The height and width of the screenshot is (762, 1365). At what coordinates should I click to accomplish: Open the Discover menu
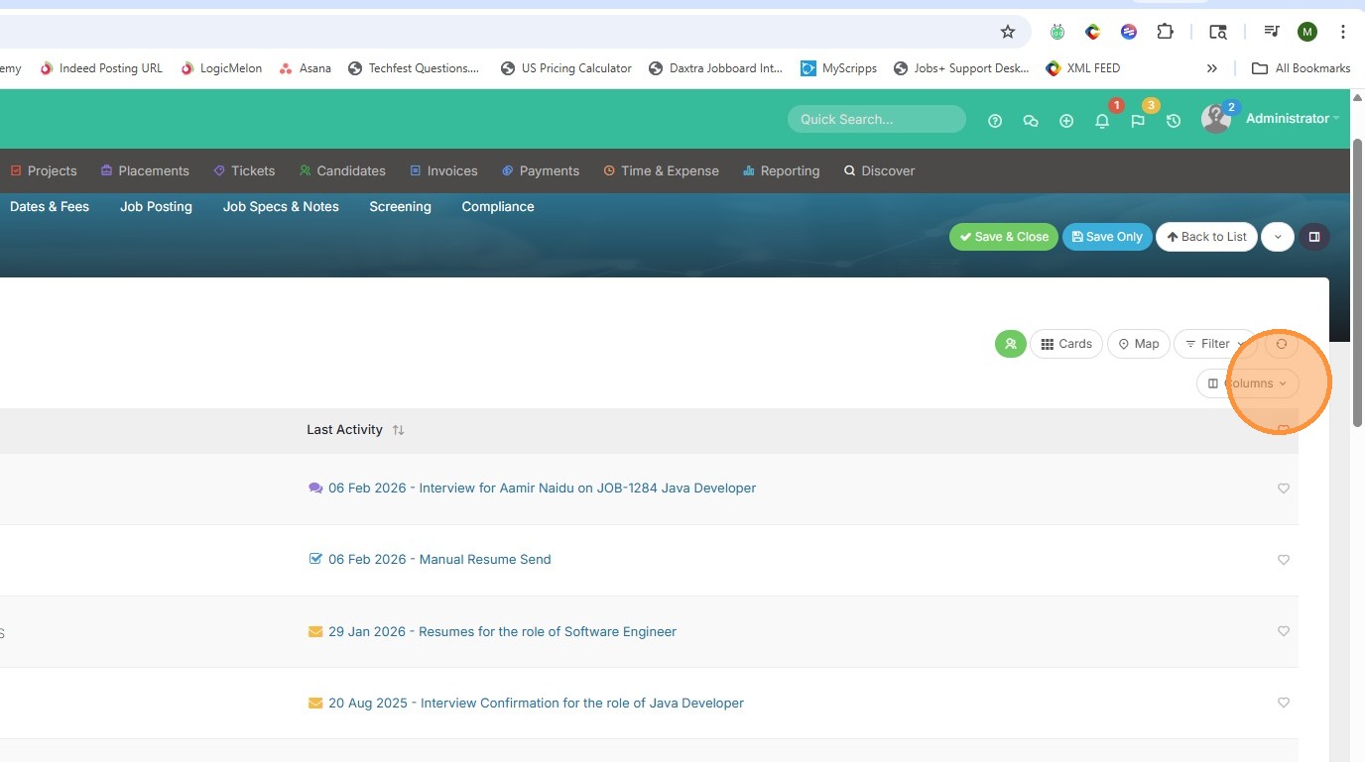[879, 170]
